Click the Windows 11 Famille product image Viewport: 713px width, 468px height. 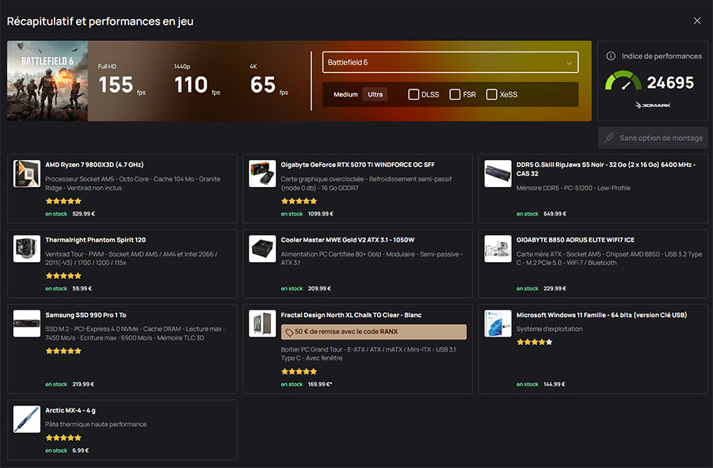[498, 324]
